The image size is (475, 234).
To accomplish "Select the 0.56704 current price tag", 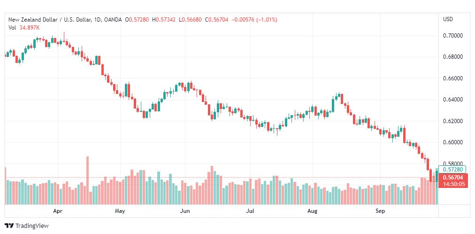I will (x=453, y=178).
